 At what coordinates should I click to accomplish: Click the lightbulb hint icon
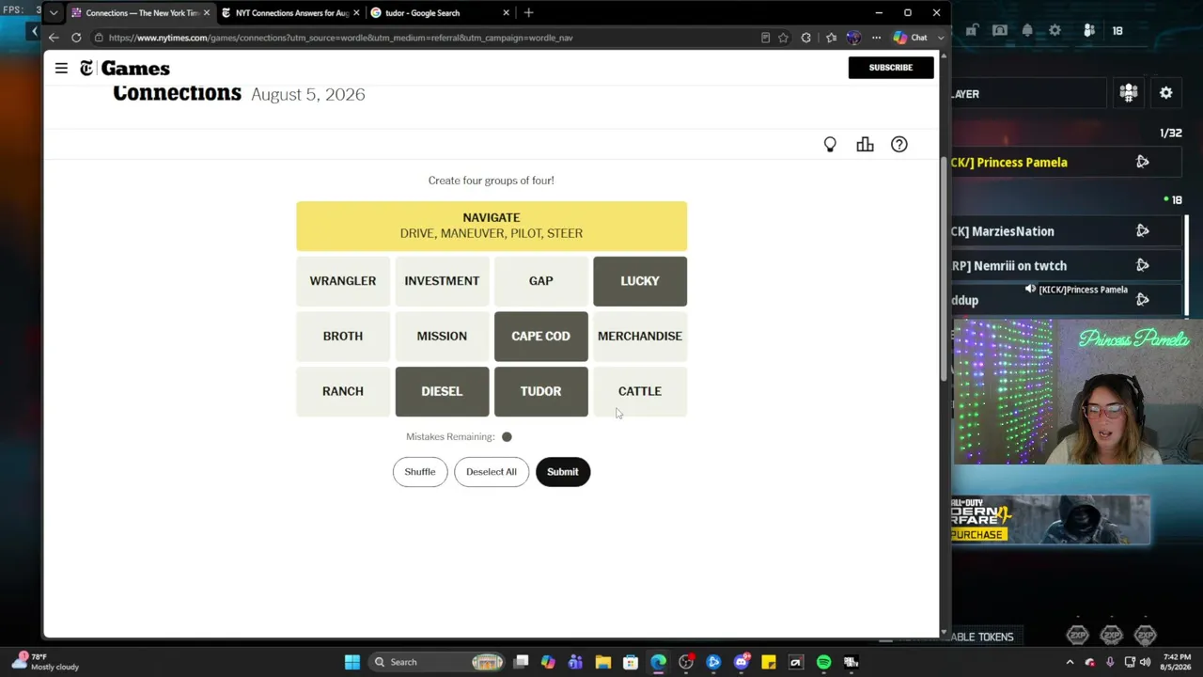830,145
